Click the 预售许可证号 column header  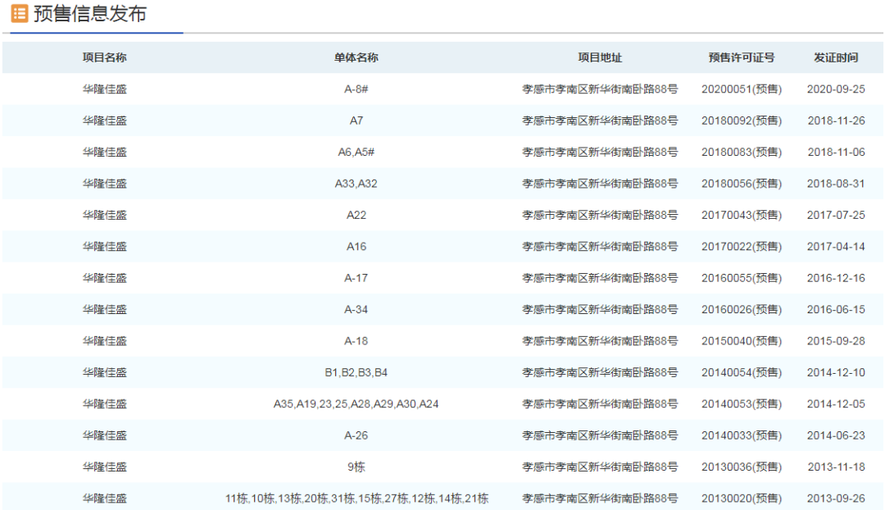[741, 57]
